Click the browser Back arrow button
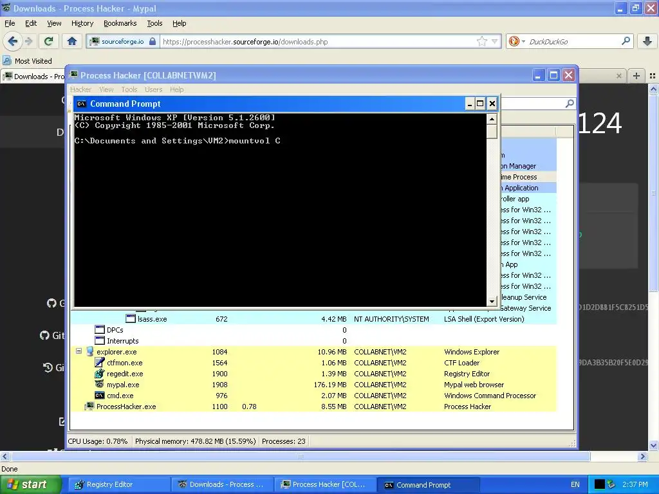The height and width of the screenshot is (494, 659). pyautogui.click(x=13, y=41)
